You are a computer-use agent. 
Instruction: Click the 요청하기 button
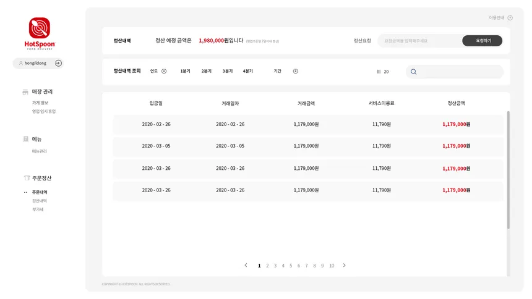click(x=482, y=41)
